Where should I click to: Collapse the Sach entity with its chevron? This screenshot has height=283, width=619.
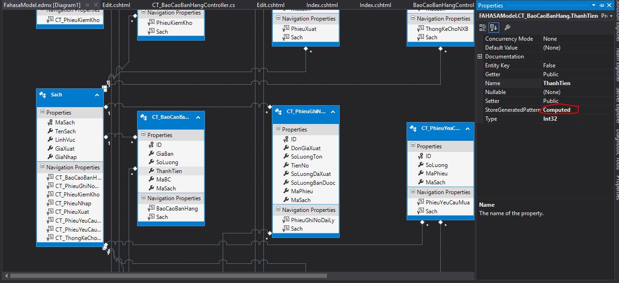point(97,95)
